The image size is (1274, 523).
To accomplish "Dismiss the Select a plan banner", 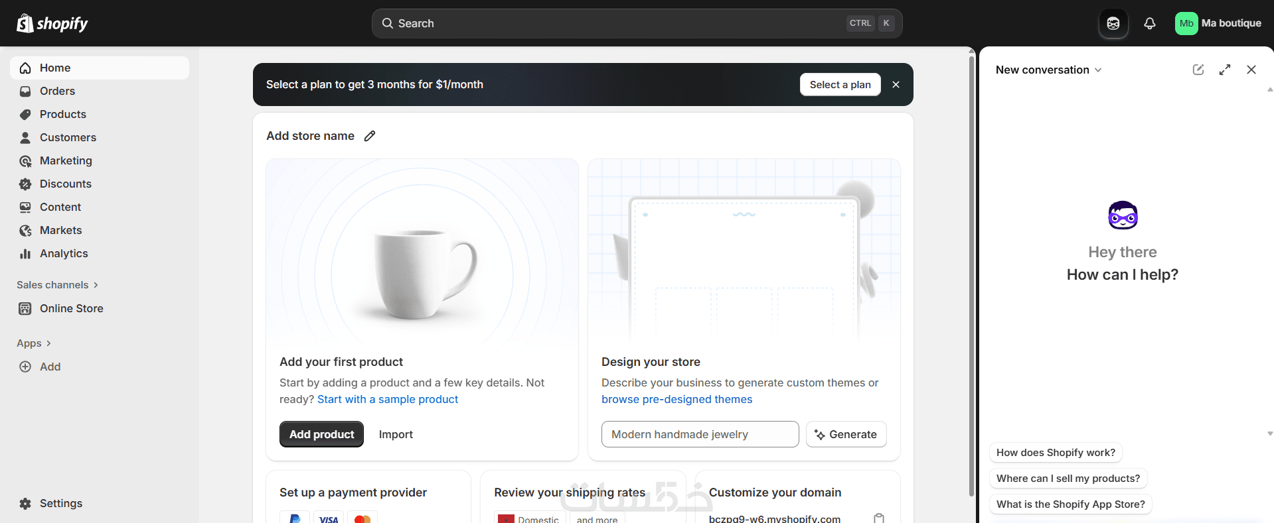I will click(896, 85).
